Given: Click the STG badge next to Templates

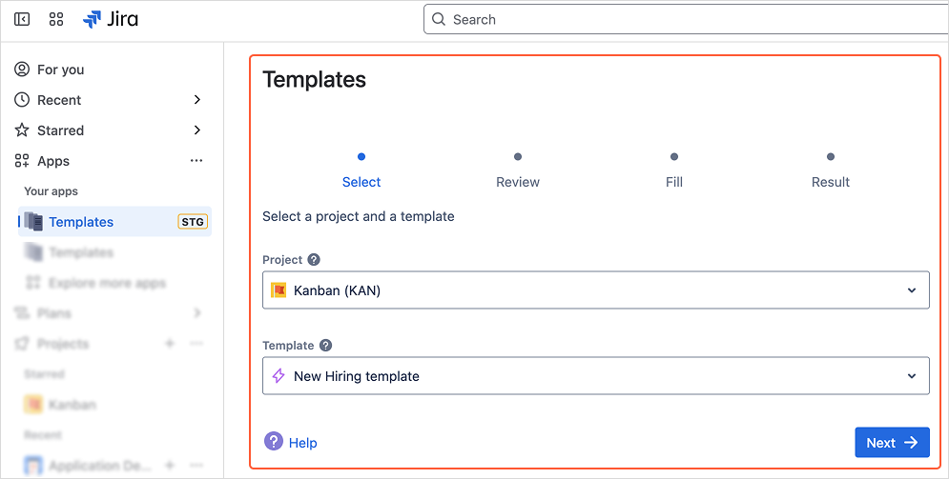Looking at the screenshot, I should tap(193, 222).
